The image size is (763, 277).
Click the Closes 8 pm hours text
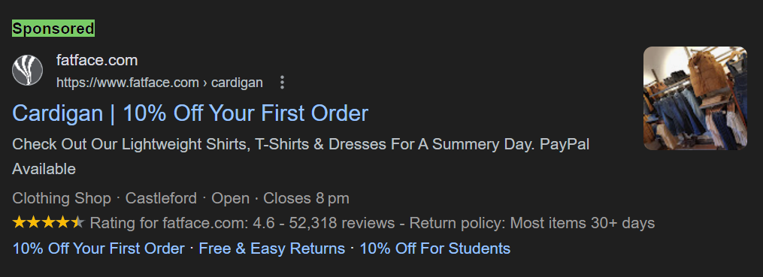[x=306, y=198]
